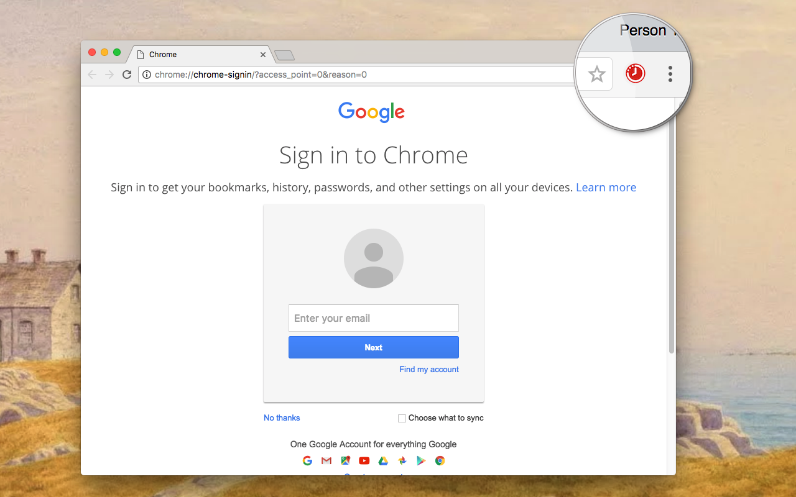Viewport: 796px width, 497px height.
Task: Go forward using the forward arrow
Action: click(109, 75)
